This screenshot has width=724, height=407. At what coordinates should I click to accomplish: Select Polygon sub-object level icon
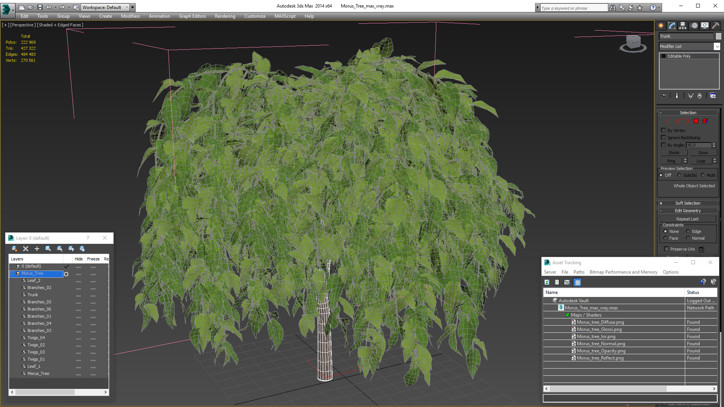click(696, 121)
